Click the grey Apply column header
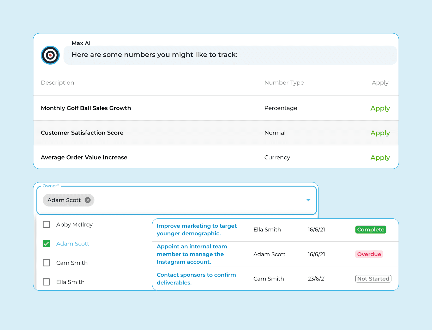432x330 pixels. click(x=380, y=83)
